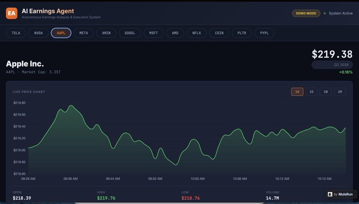
Task: Click the 10:00 AM time label
Action: coord(198,179)
